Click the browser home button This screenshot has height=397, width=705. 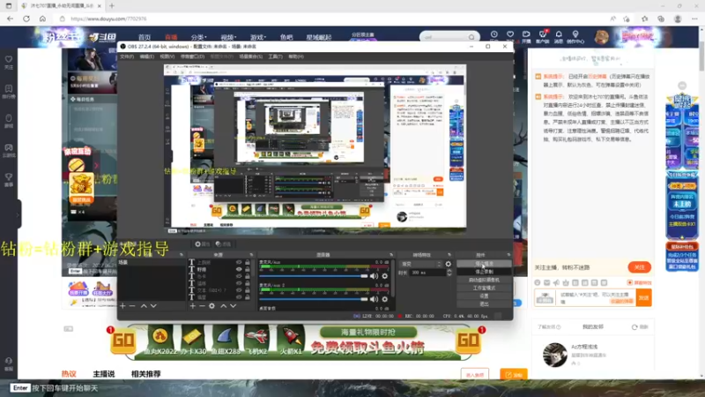[42, 19]
